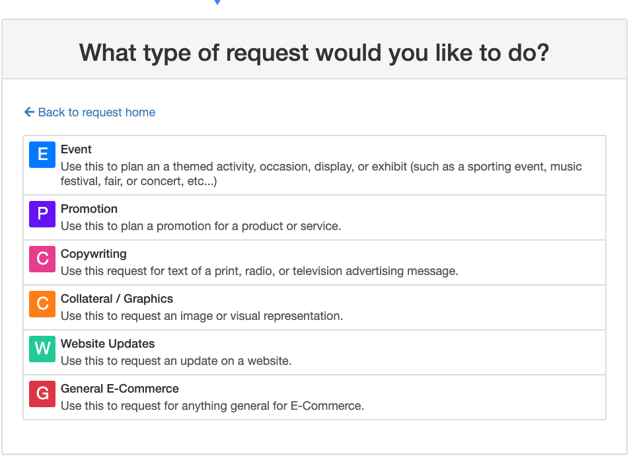The height and width of the screenshot is (468, 629).
Task: Click the Event heading text
Action: point(77,149)
